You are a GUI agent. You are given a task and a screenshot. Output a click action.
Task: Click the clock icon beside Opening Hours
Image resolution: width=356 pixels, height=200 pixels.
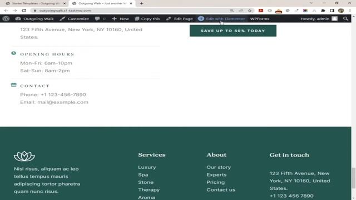click(13, 53)
